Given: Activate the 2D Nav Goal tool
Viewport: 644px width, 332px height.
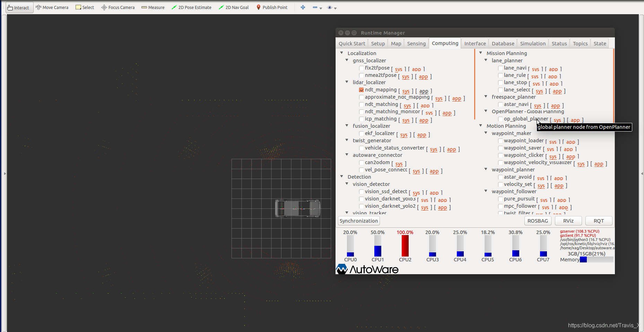Looking at the screenshot, I should (x=234, y=8).
